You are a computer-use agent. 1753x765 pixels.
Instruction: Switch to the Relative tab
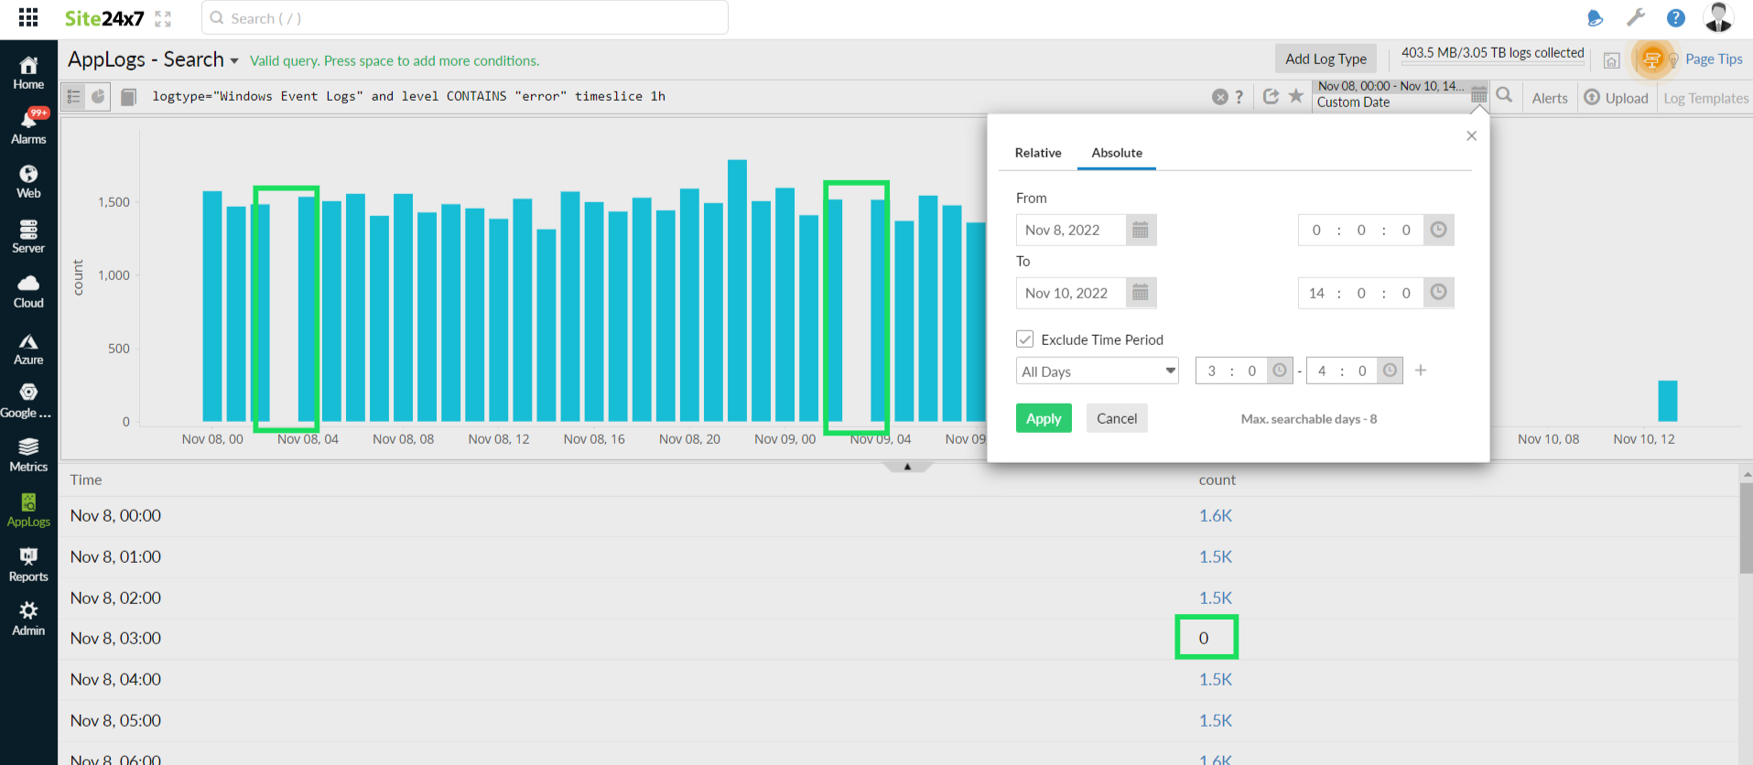(1037, 153)
